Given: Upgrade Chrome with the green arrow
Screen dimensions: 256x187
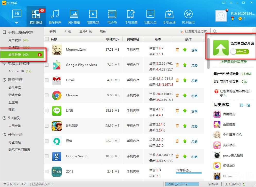Looking at the screenshot, I should coord(185,95).
